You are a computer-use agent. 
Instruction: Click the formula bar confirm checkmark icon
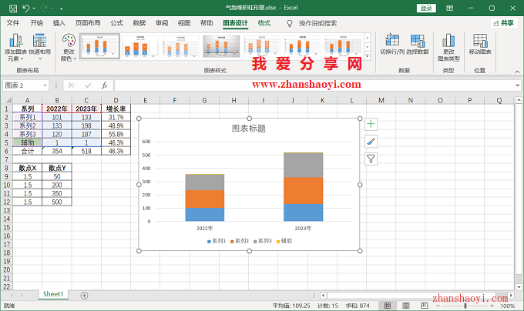point(88,85)
